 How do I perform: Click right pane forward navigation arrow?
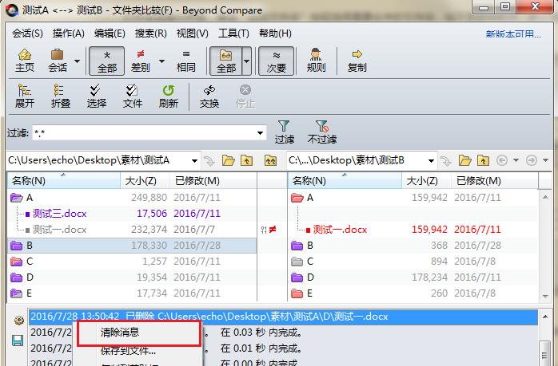click(532, 160)
